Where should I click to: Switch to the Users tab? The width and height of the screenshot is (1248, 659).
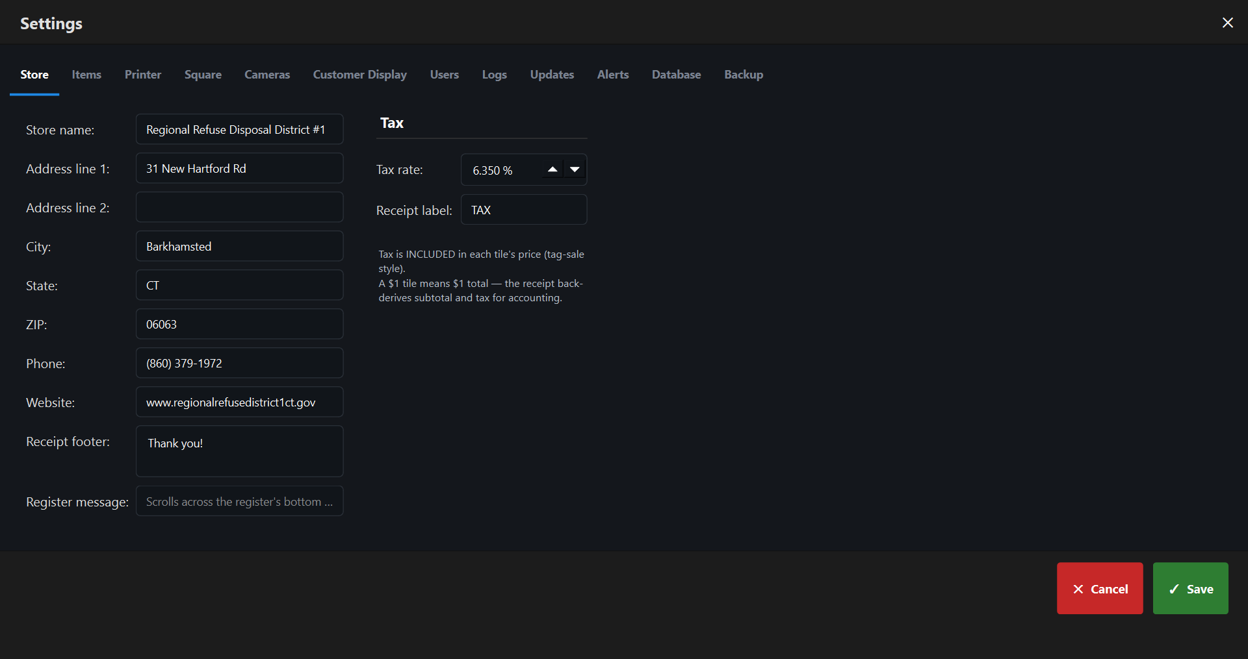point(445,75)
